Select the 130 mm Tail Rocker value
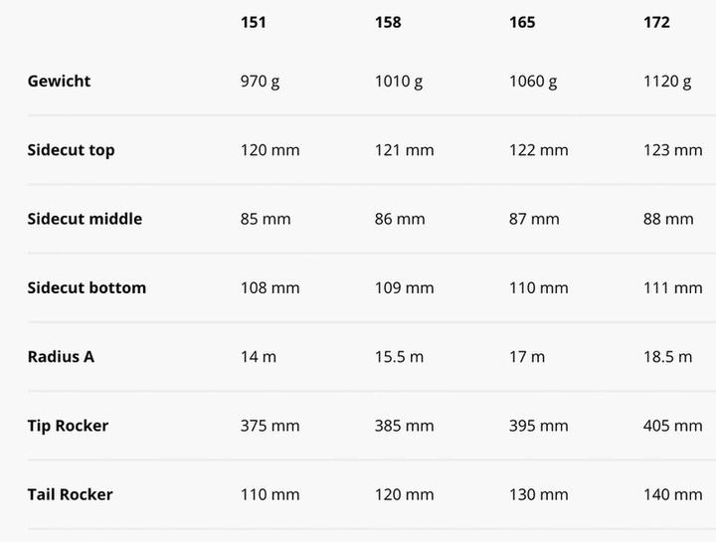Viewport: 716px width, 542px height. 538,494
